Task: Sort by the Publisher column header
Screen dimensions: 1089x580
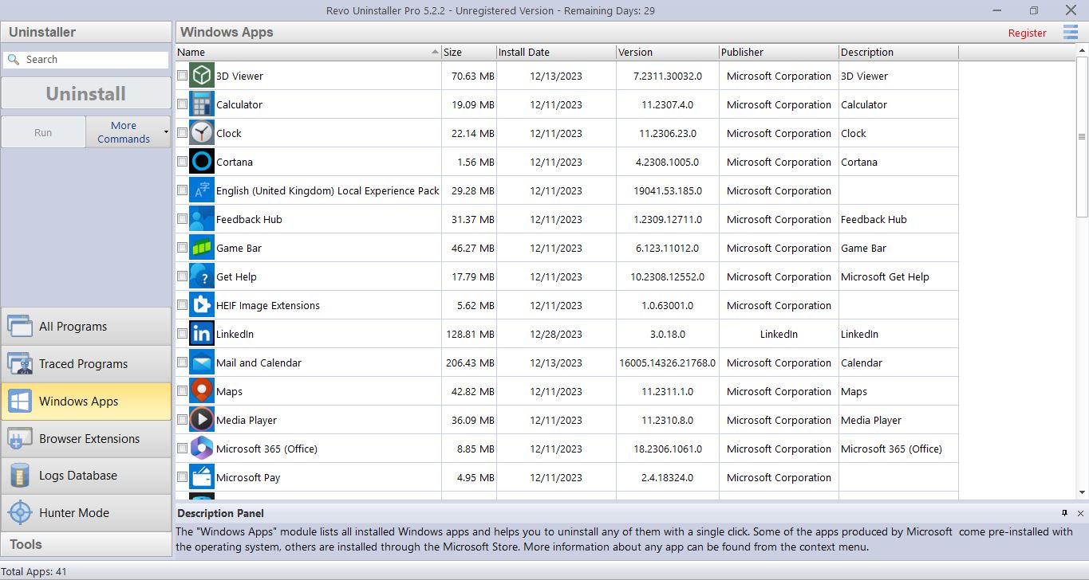Action: (x=779, y=52)
